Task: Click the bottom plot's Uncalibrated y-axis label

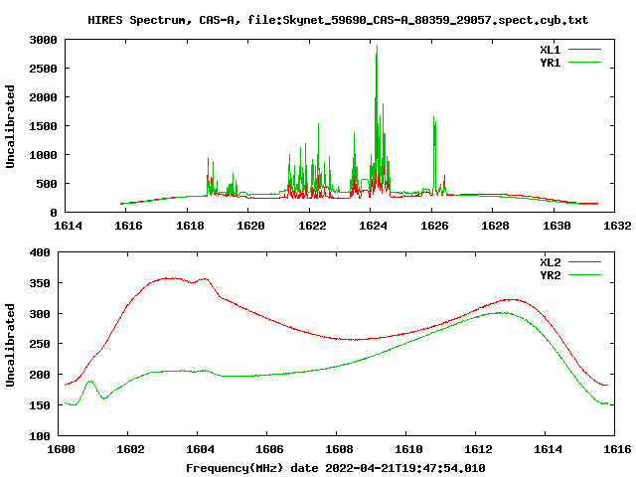Action: coord(10,345)
